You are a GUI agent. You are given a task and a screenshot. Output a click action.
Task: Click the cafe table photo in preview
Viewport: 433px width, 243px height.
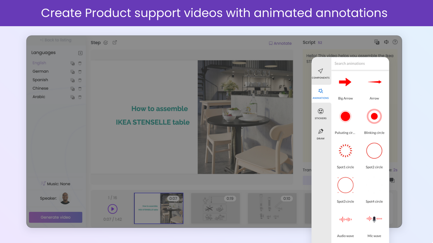[x=245, y=117]
